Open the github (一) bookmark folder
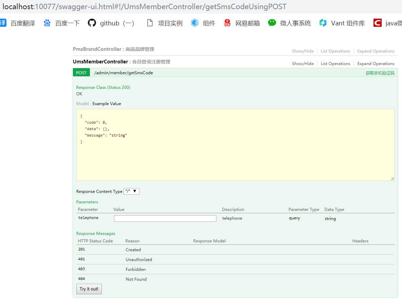402x299 pixels. pos(117,23)
